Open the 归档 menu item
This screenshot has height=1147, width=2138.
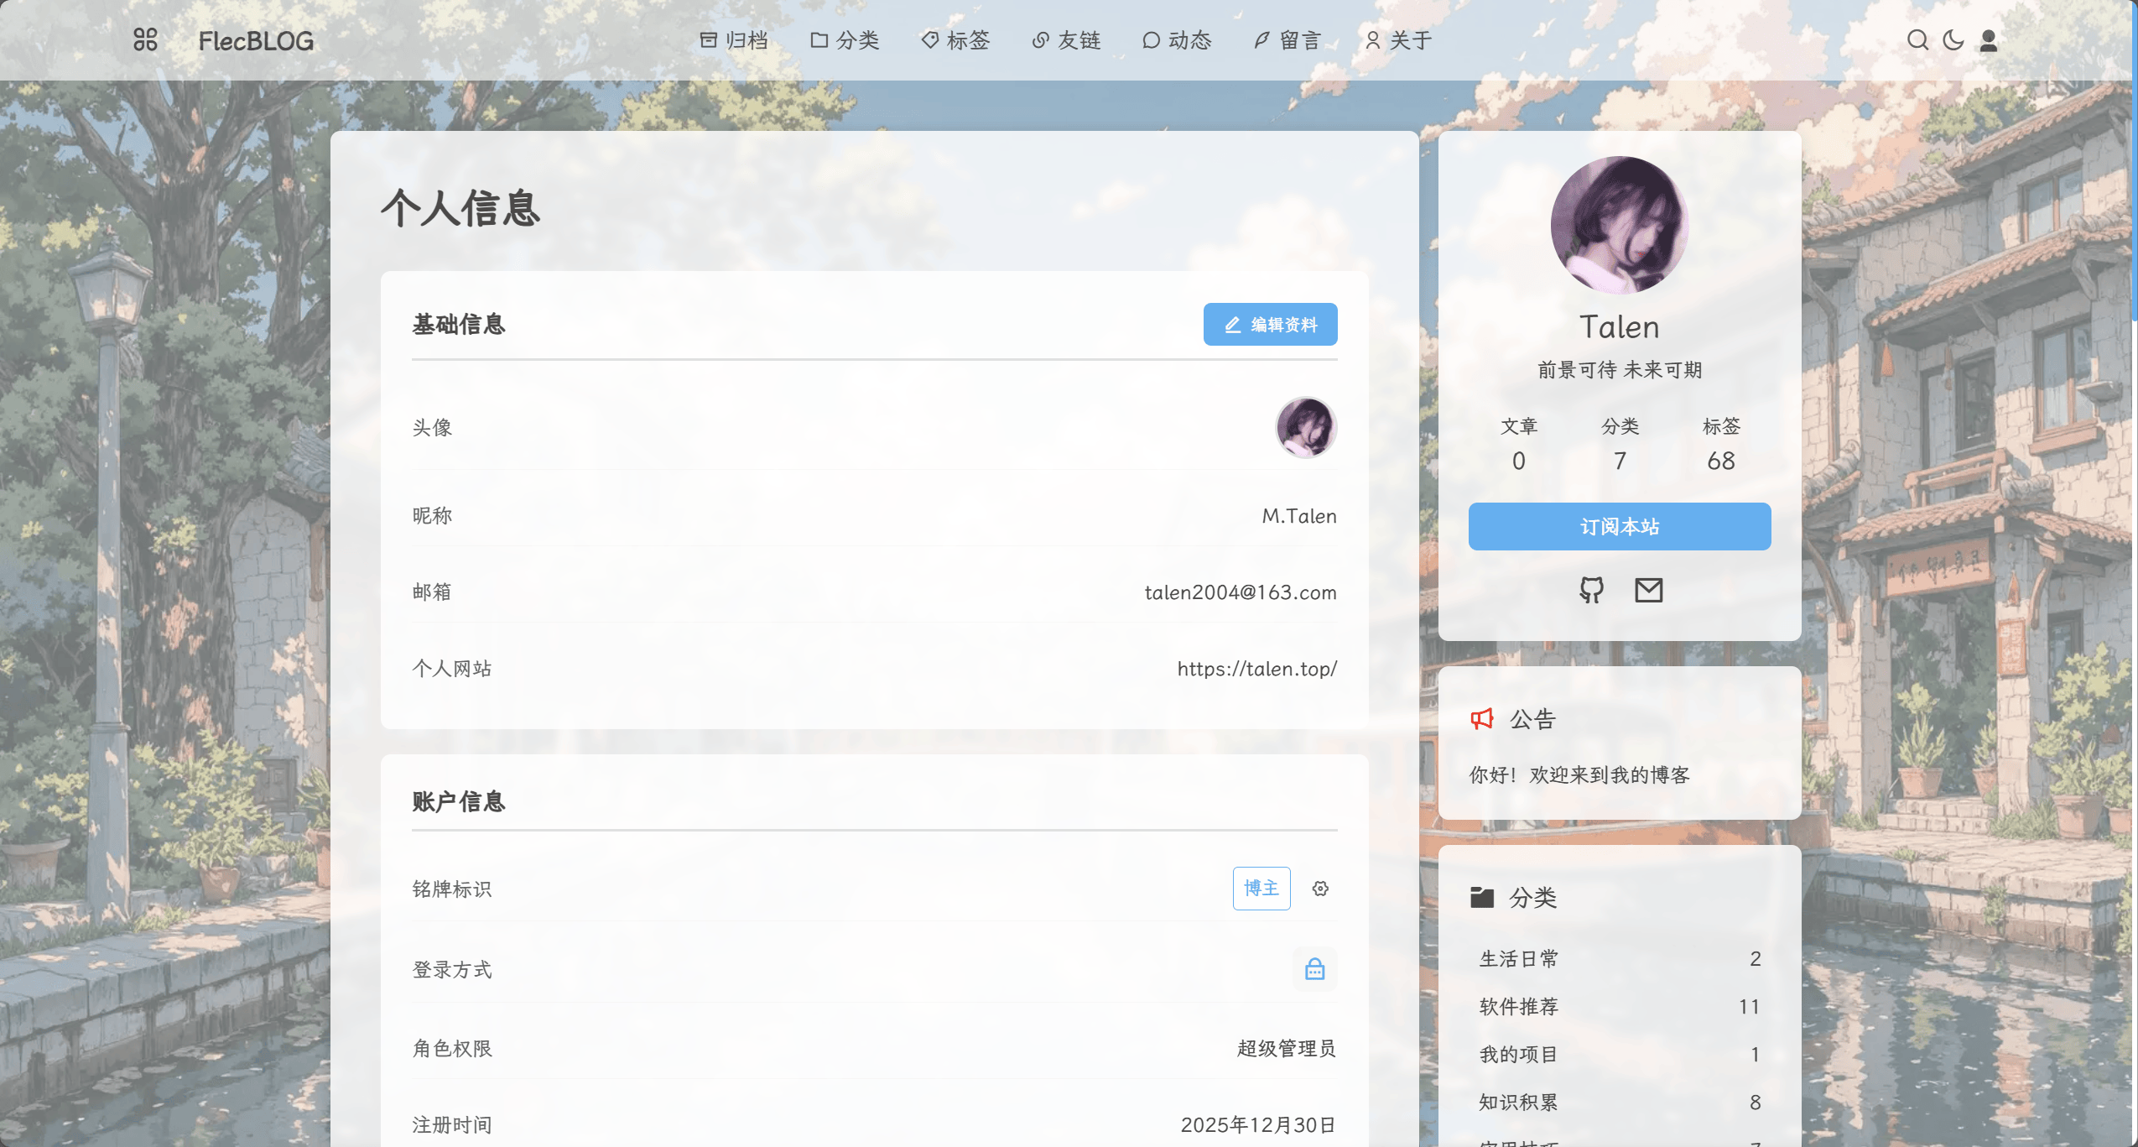pyautogui.click(x=735, y=39)
